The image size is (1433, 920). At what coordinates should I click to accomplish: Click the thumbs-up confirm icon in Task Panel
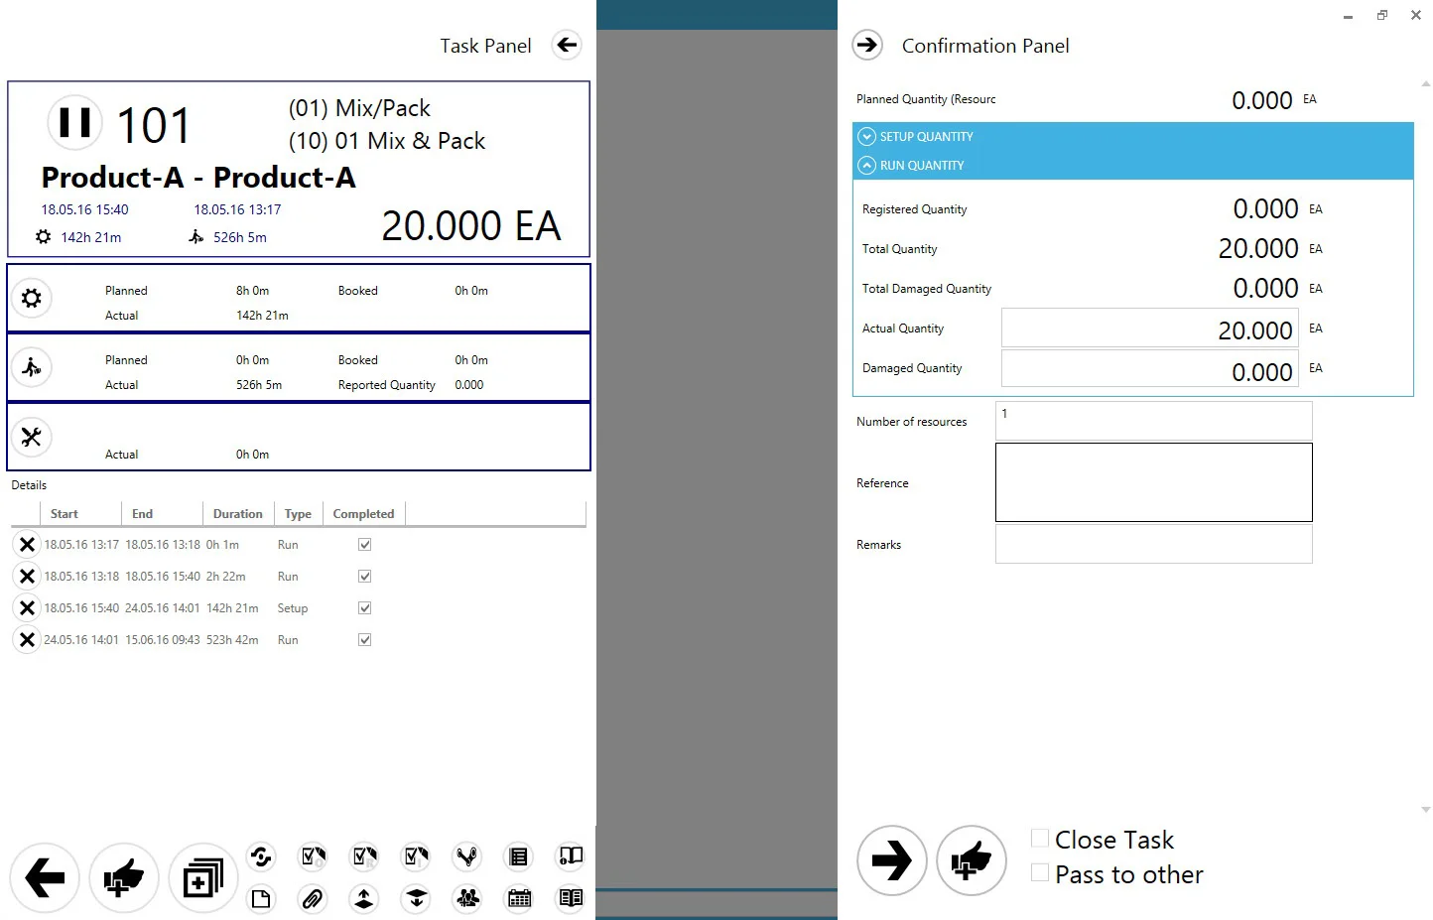click(124, 878)
